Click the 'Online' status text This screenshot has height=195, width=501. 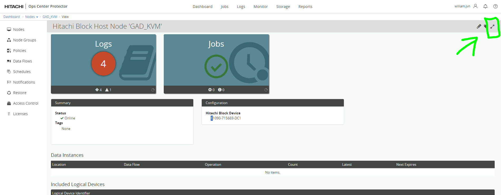[70, 118]
